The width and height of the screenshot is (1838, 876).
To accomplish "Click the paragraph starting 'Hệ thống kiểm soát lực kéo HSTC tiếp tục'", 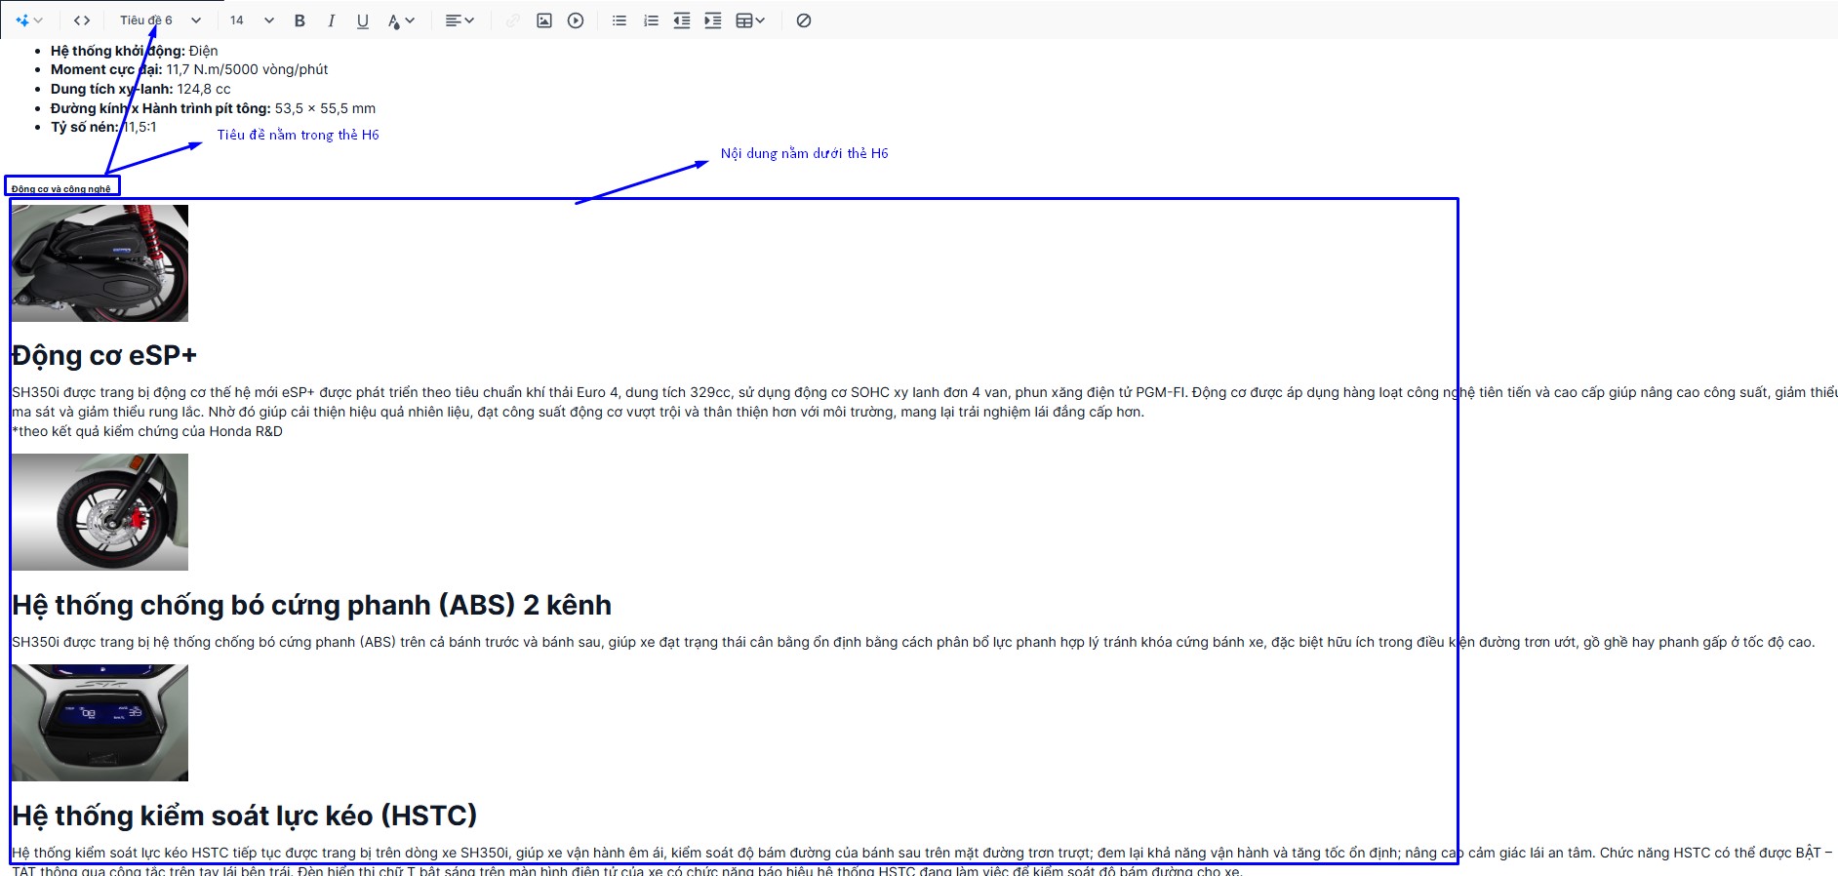I will tap(922, 861).
